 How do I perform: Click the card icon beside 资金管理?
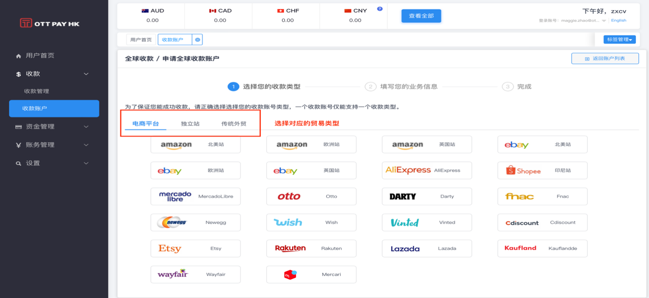[18, 127]
